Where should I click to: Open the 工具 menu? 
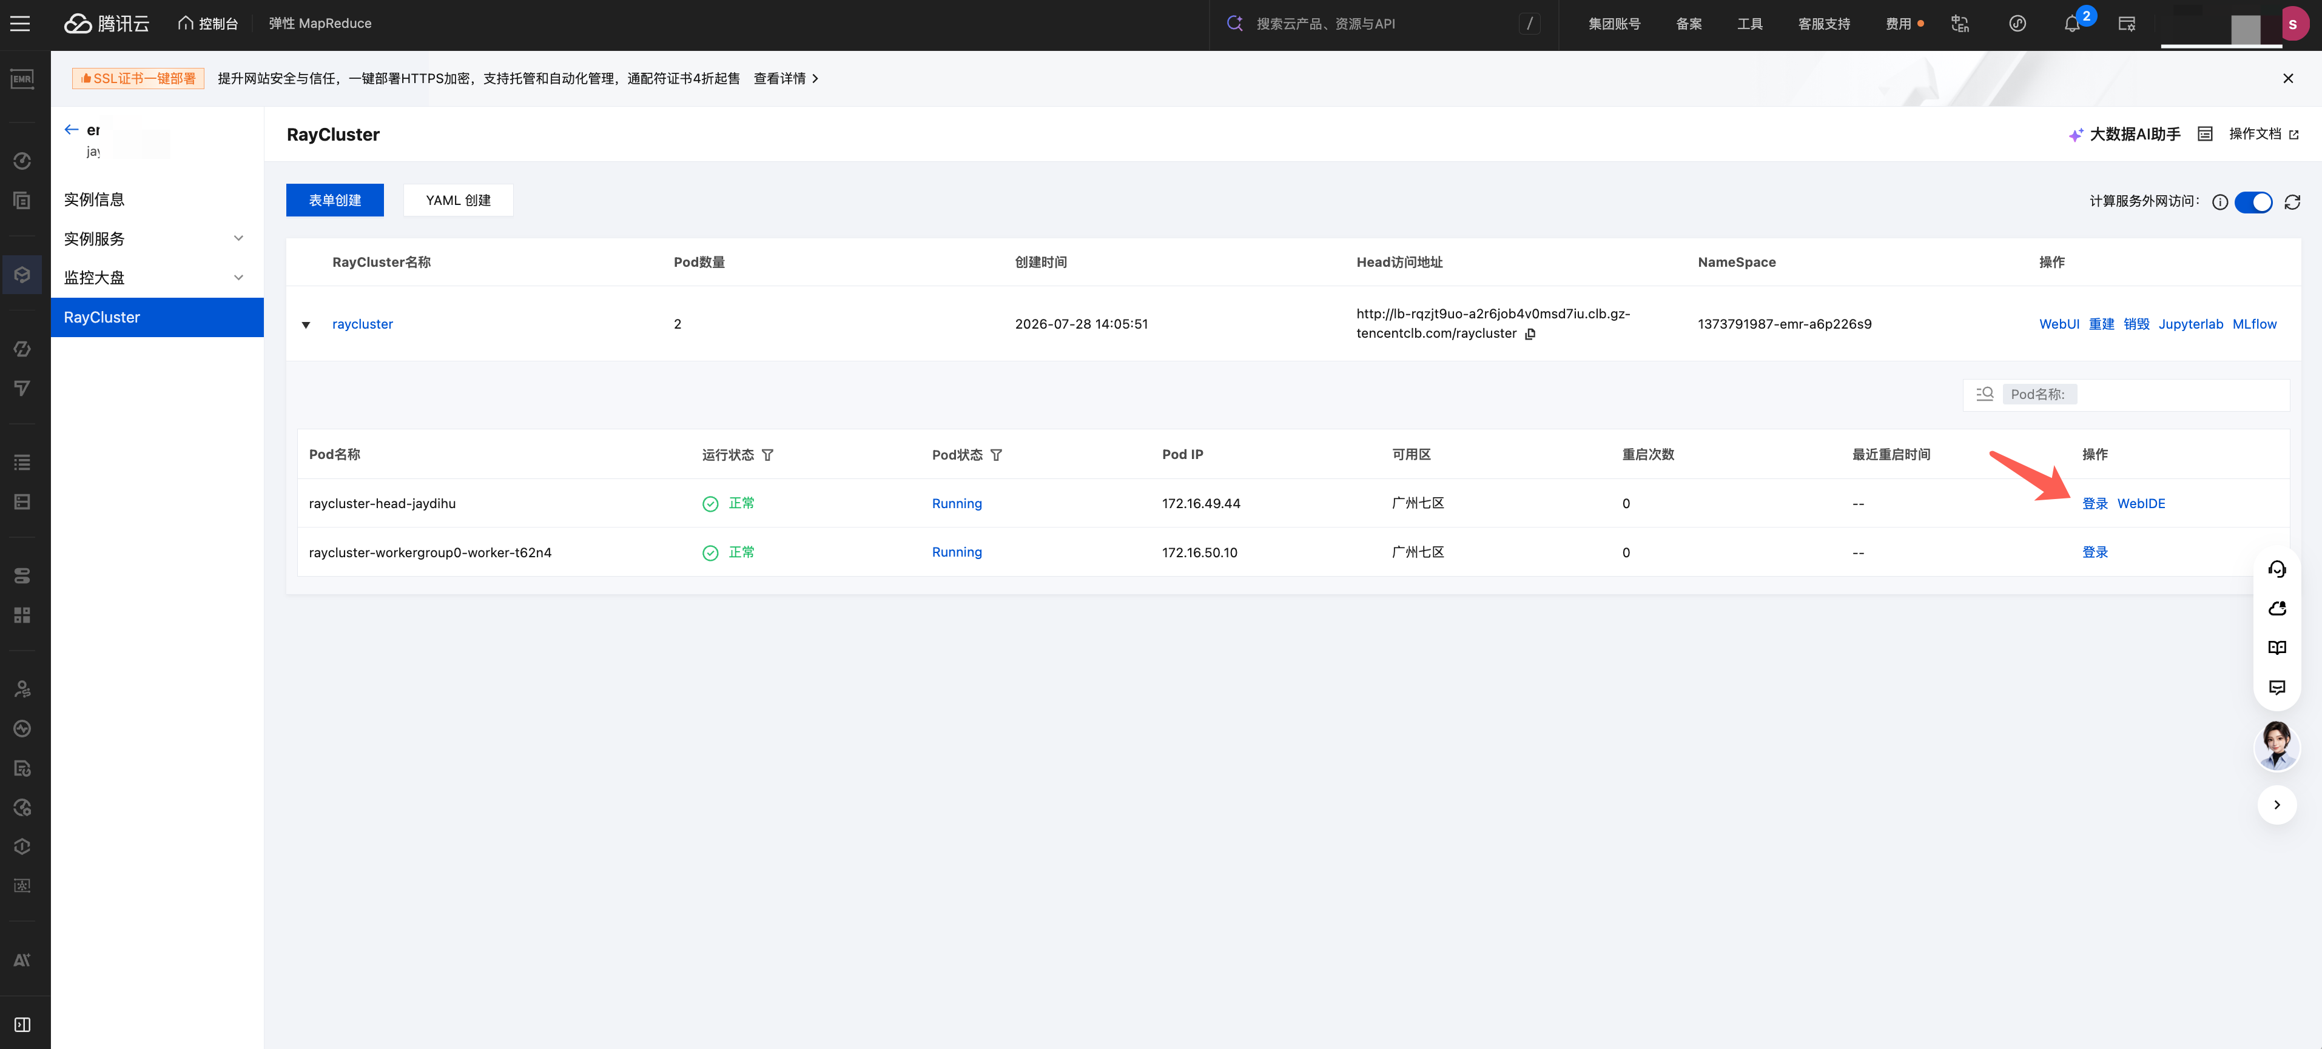click(x=1749, y=24)
